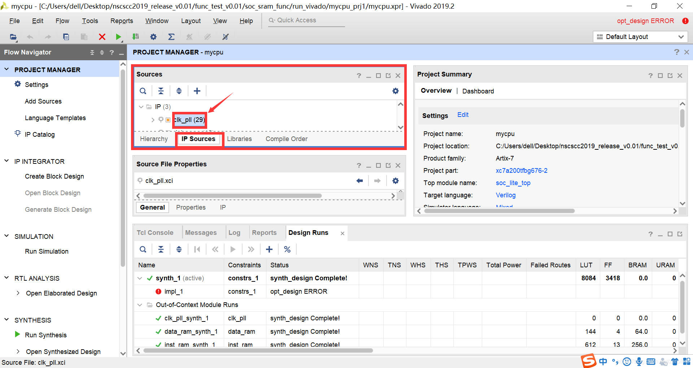Viewport: 693px width, 368px height.
Task: Click the red Cancel X toolbar icon
Action: click(102, 37)
